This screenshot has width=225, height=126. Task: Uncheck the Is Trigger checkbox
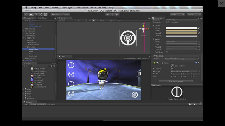(x=172, y=69)
